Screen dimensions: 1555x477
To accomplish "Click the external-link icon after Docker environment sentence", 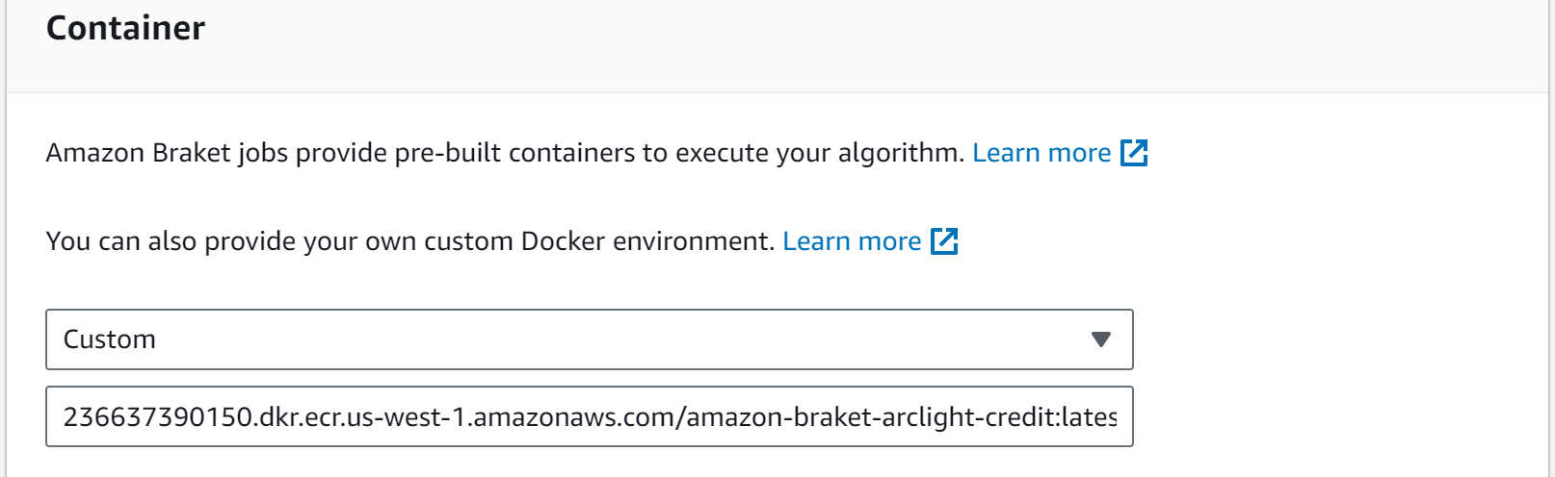I will (944, 241).
